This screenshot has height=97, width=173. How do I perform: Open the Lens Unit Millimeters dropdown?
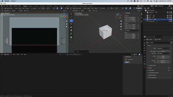(163, 53)
